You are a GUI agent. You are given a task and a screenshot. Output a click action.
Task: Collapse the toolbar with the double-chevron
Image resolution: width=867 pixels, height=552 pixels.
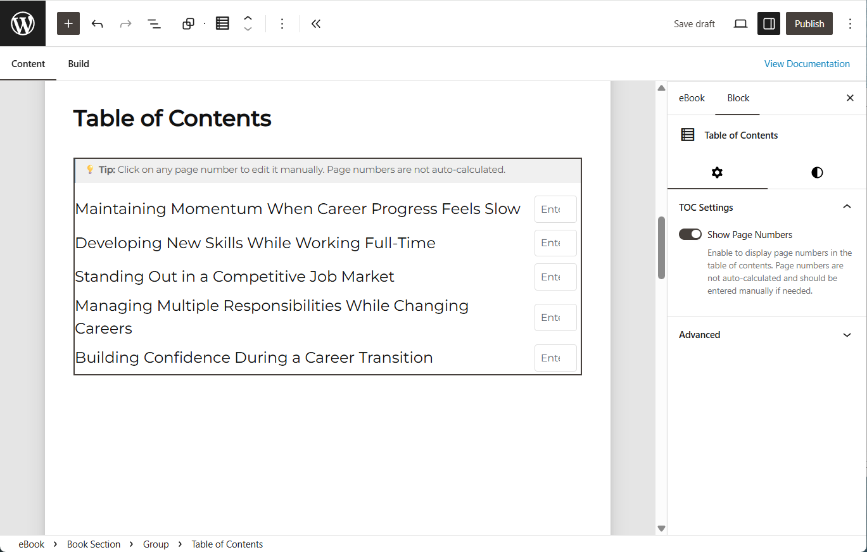click(315, 23)
